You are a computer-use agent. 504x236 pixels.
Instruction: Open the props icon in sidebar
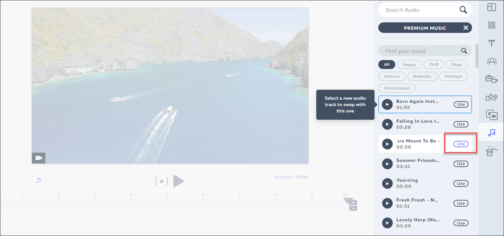pos(492,79)
